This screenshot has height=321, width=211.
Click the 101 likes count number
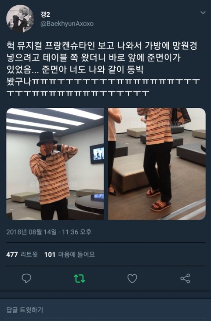pyautogui.click(x=50, y=255)
